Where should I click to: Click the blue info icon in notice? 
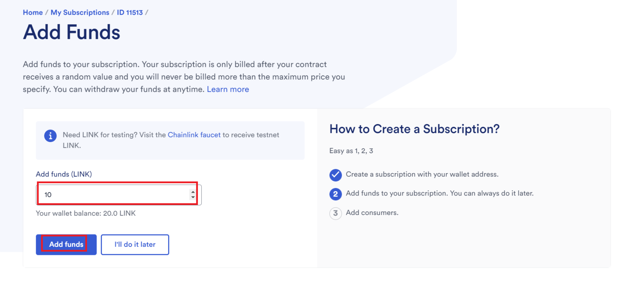click(x=50, y=136)
